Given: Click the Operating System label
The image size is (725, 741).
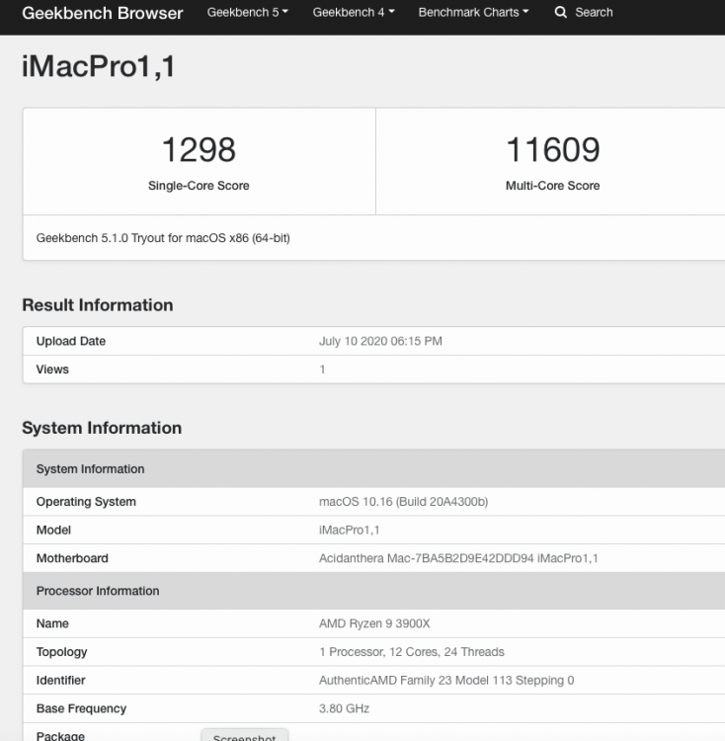Looking at the screenshot, I should [x=86, y=502].
